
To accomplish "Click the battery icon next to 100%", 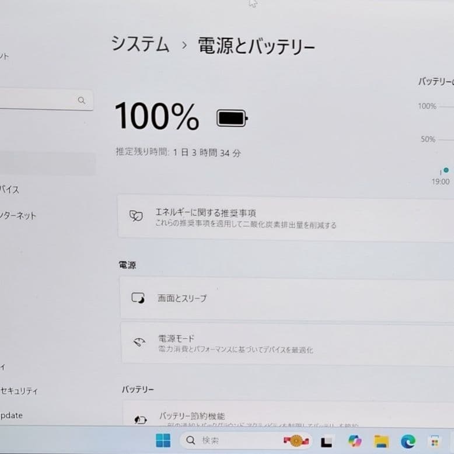I will [232, 118].
